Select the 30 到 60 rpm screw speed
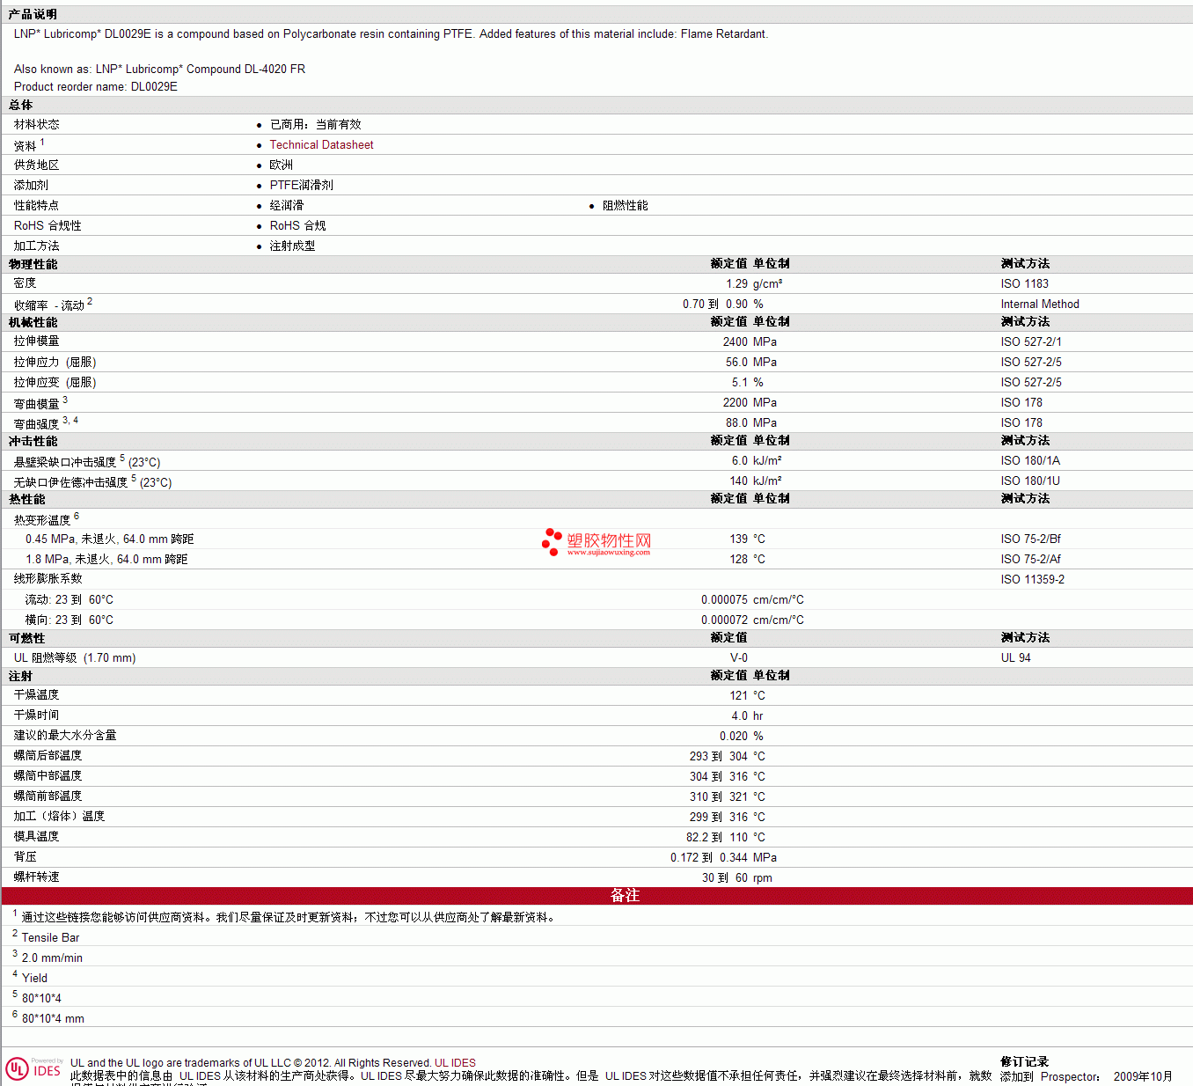Image resolution: width=1193 pixels, height=1086 pixels. [x=736, y=877]
